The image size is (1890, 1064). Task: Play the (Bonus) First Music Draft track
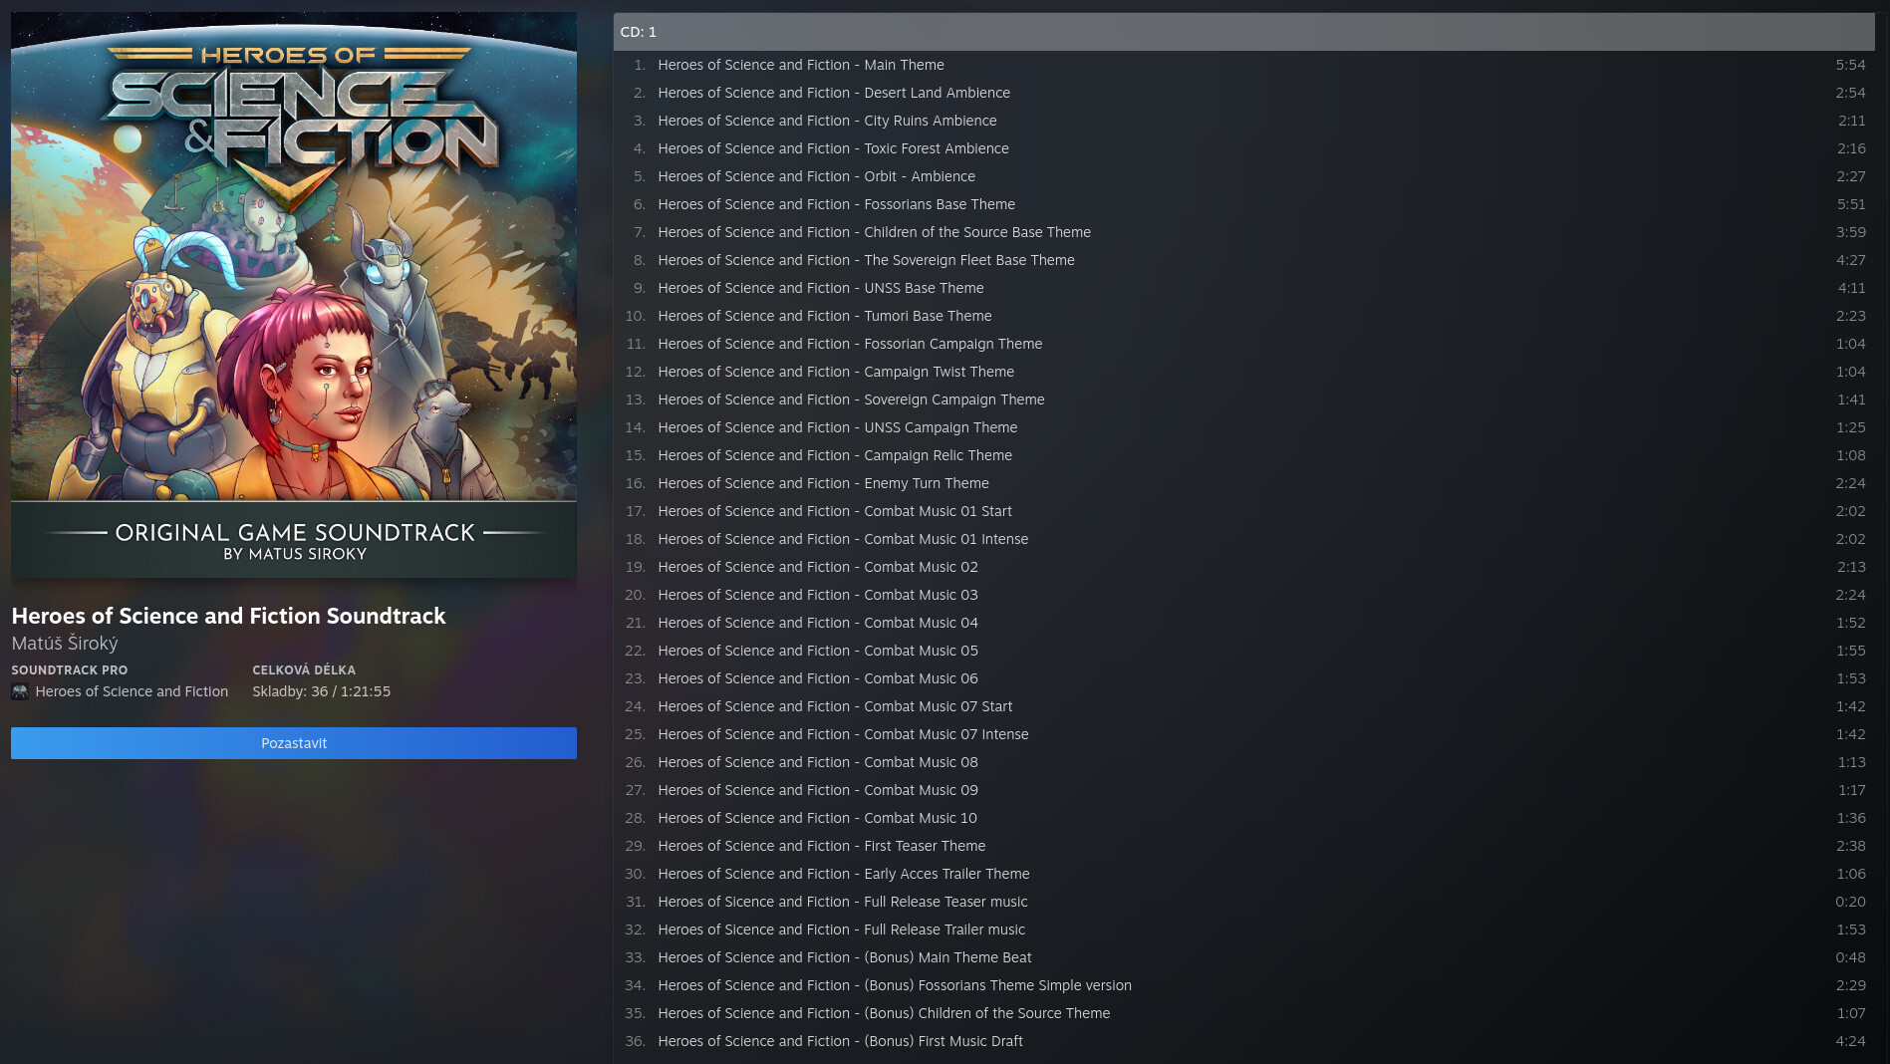tap(840, 1041)
